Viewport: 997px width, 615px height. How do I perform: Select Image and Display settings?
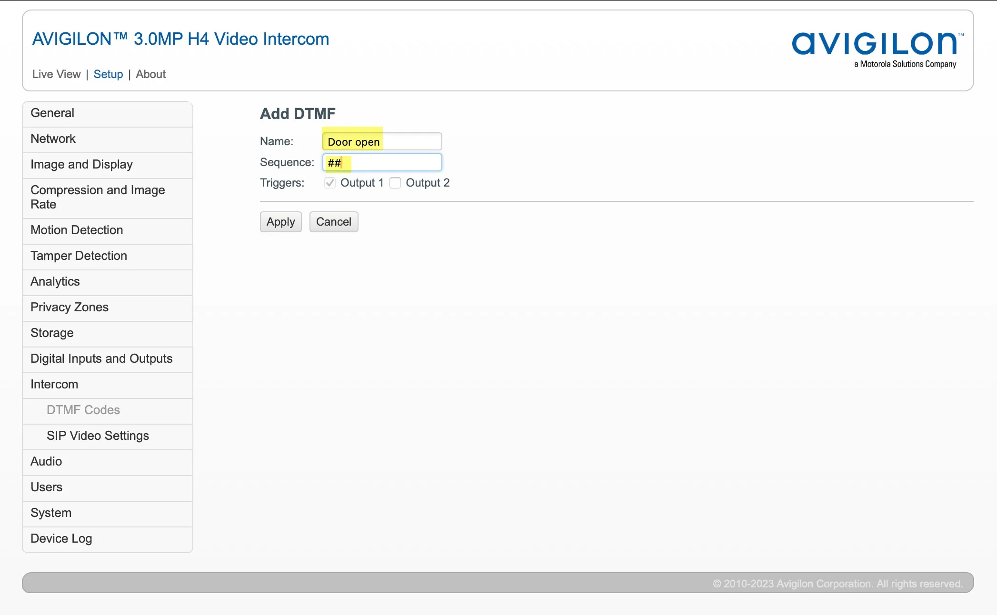tap(108, 165)
